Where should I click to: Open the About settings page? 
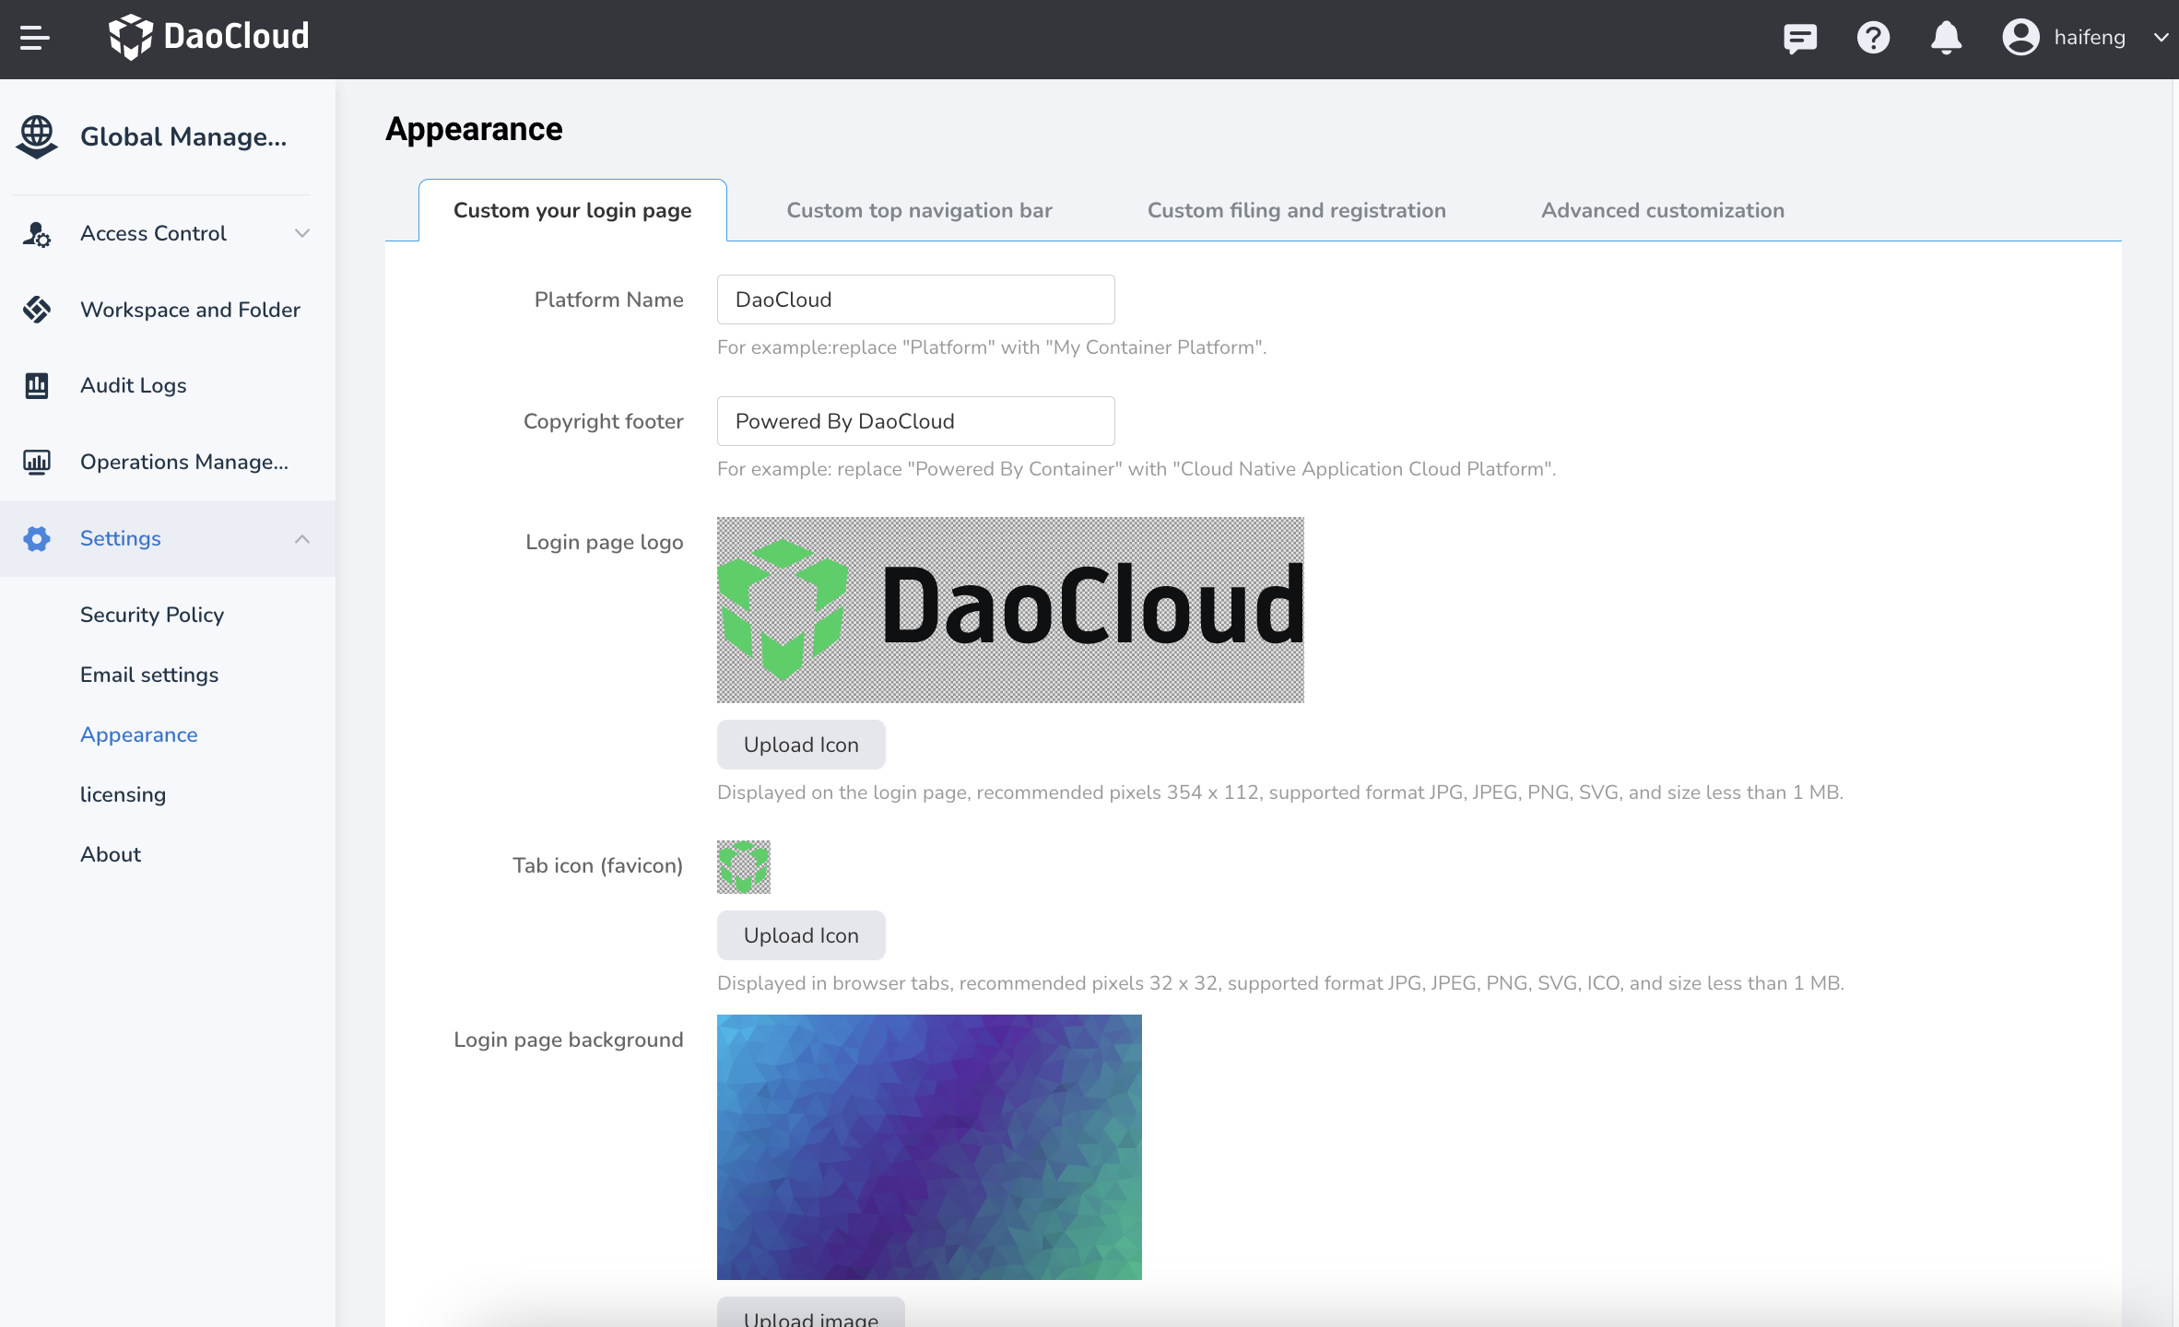pos(111,854)
